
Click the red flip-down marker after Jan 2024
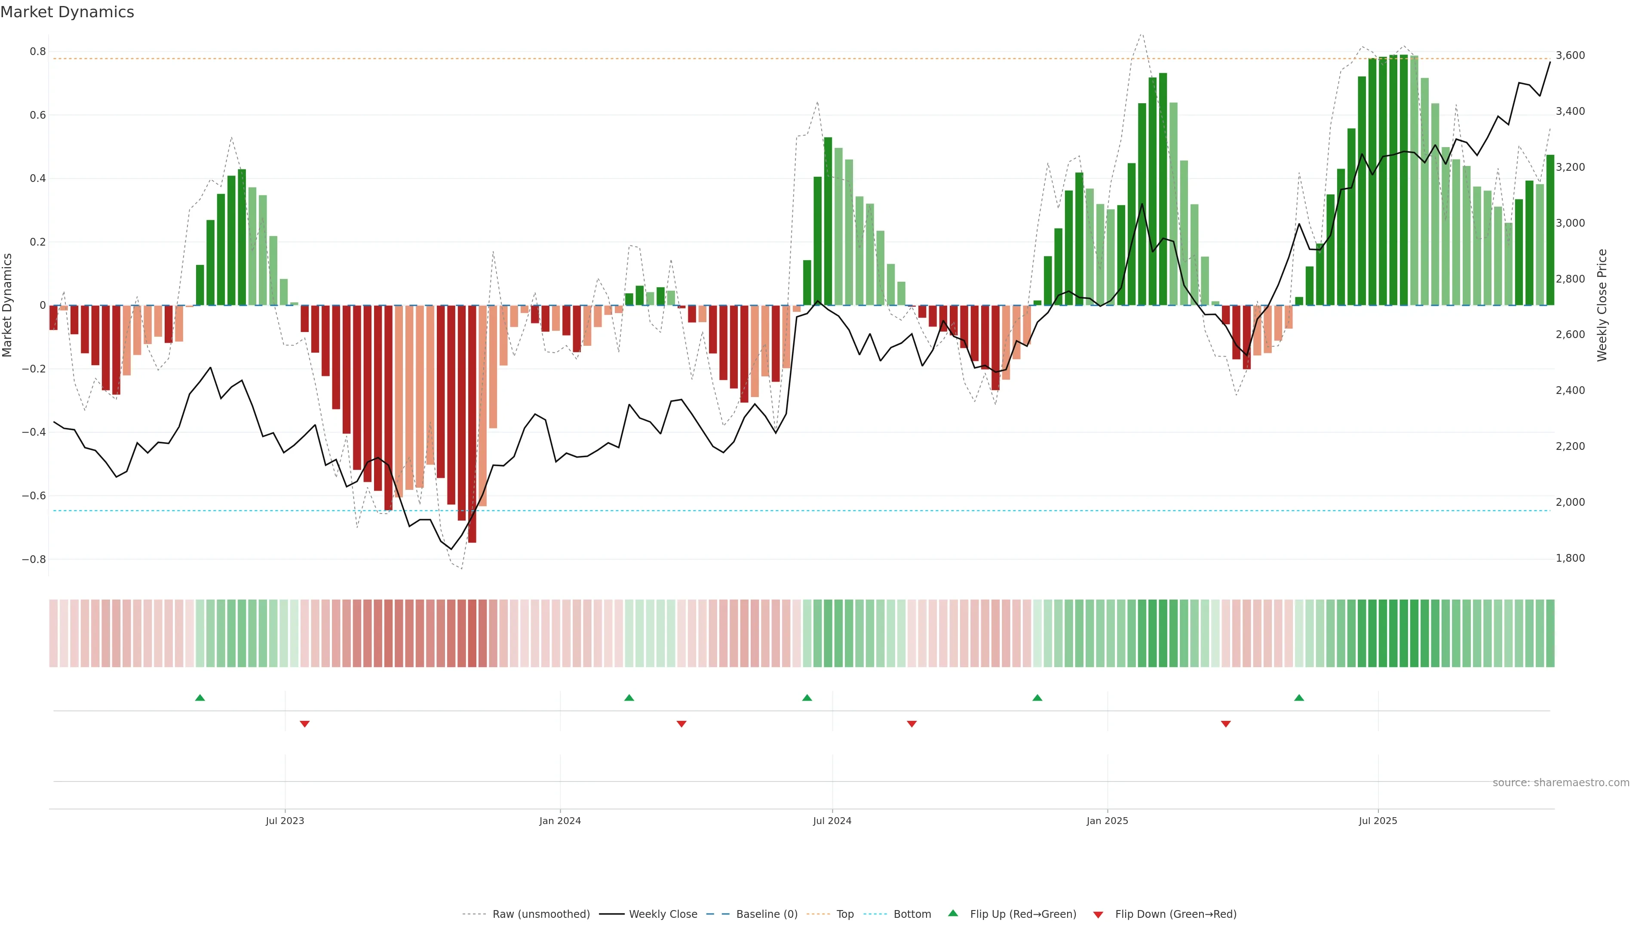[x=681, y=724]
